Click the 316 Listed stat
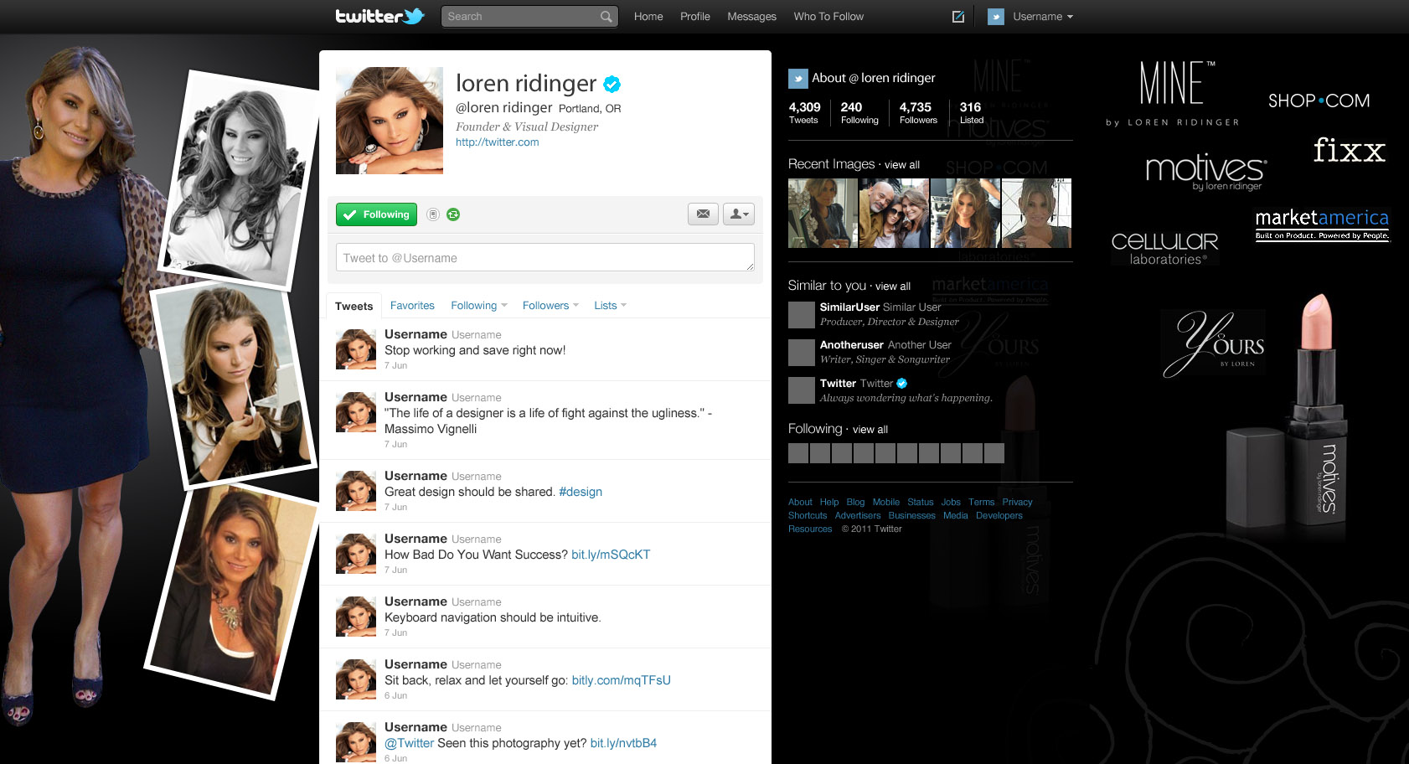 (x=972, y=112)
